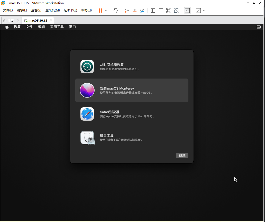Screen dimensions: 265x222
Task: Open the 编辑(E) VMware menu
Action: (22, 10)
